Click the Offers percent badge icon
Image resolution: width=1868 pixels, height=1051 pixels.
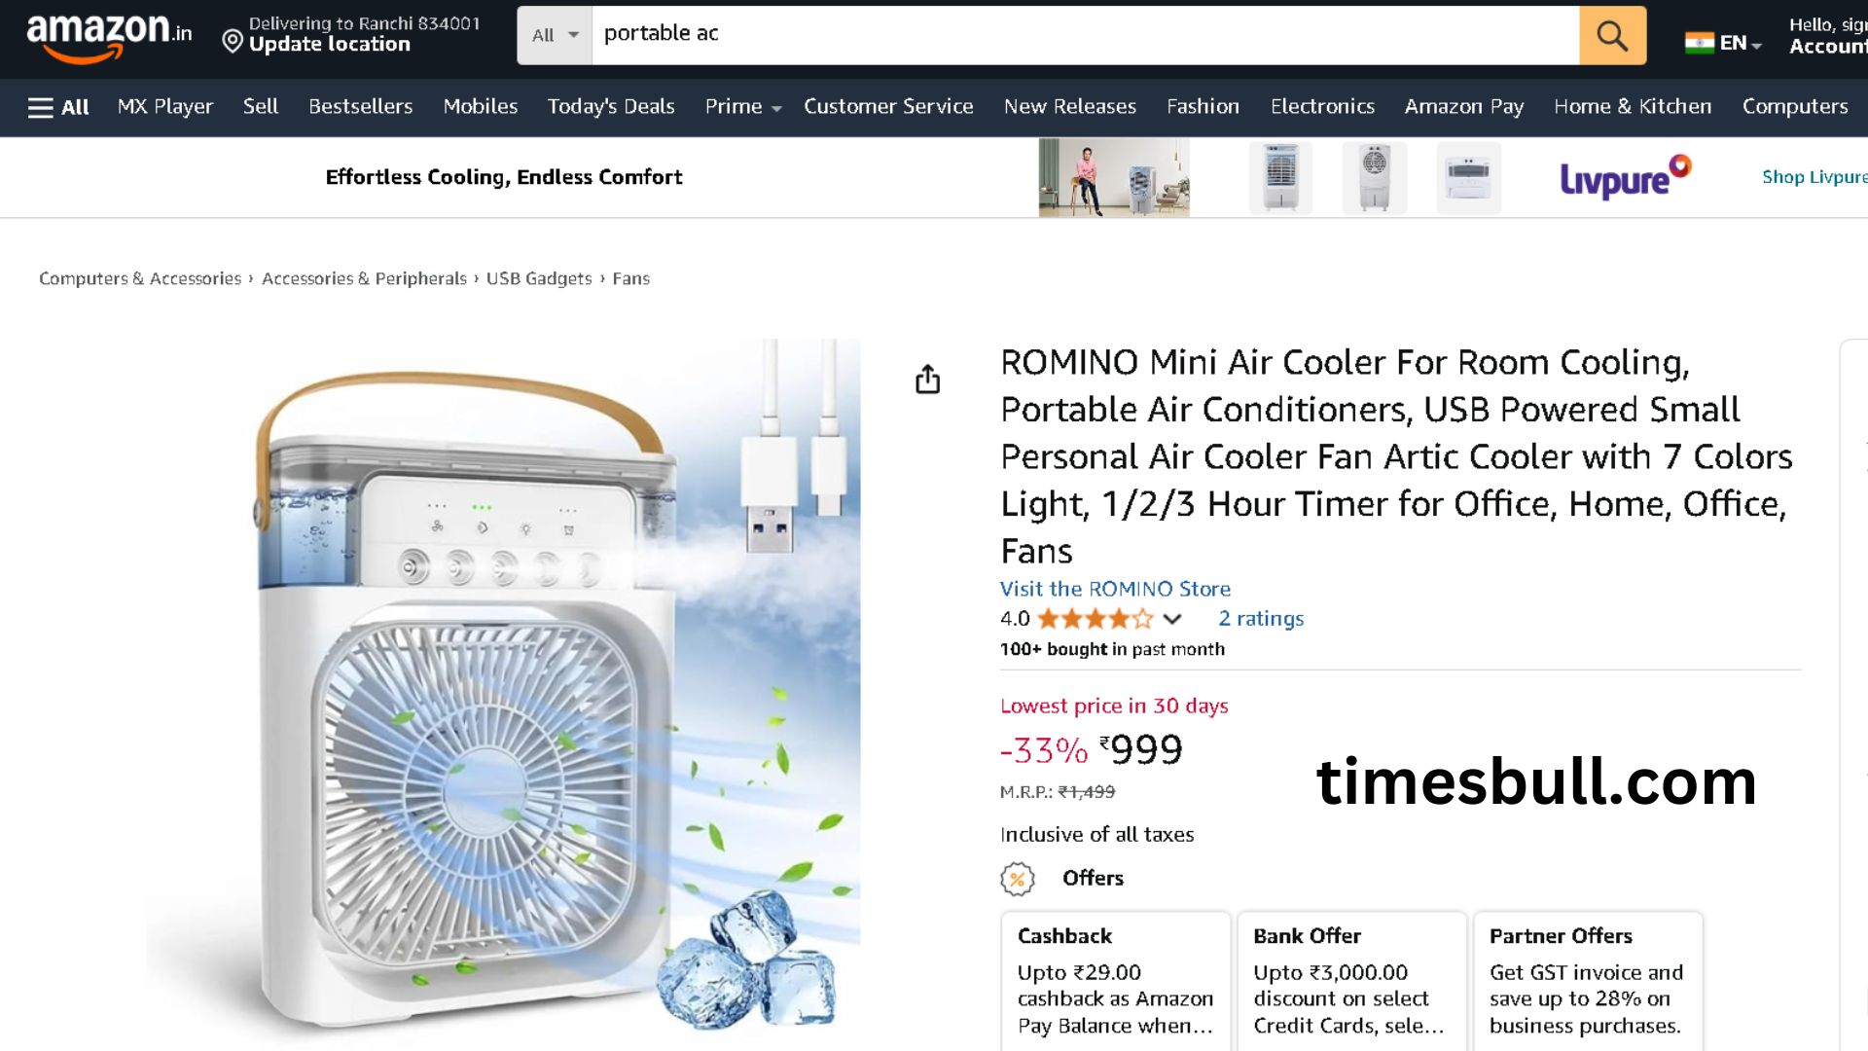click(x=1017, y=880)
